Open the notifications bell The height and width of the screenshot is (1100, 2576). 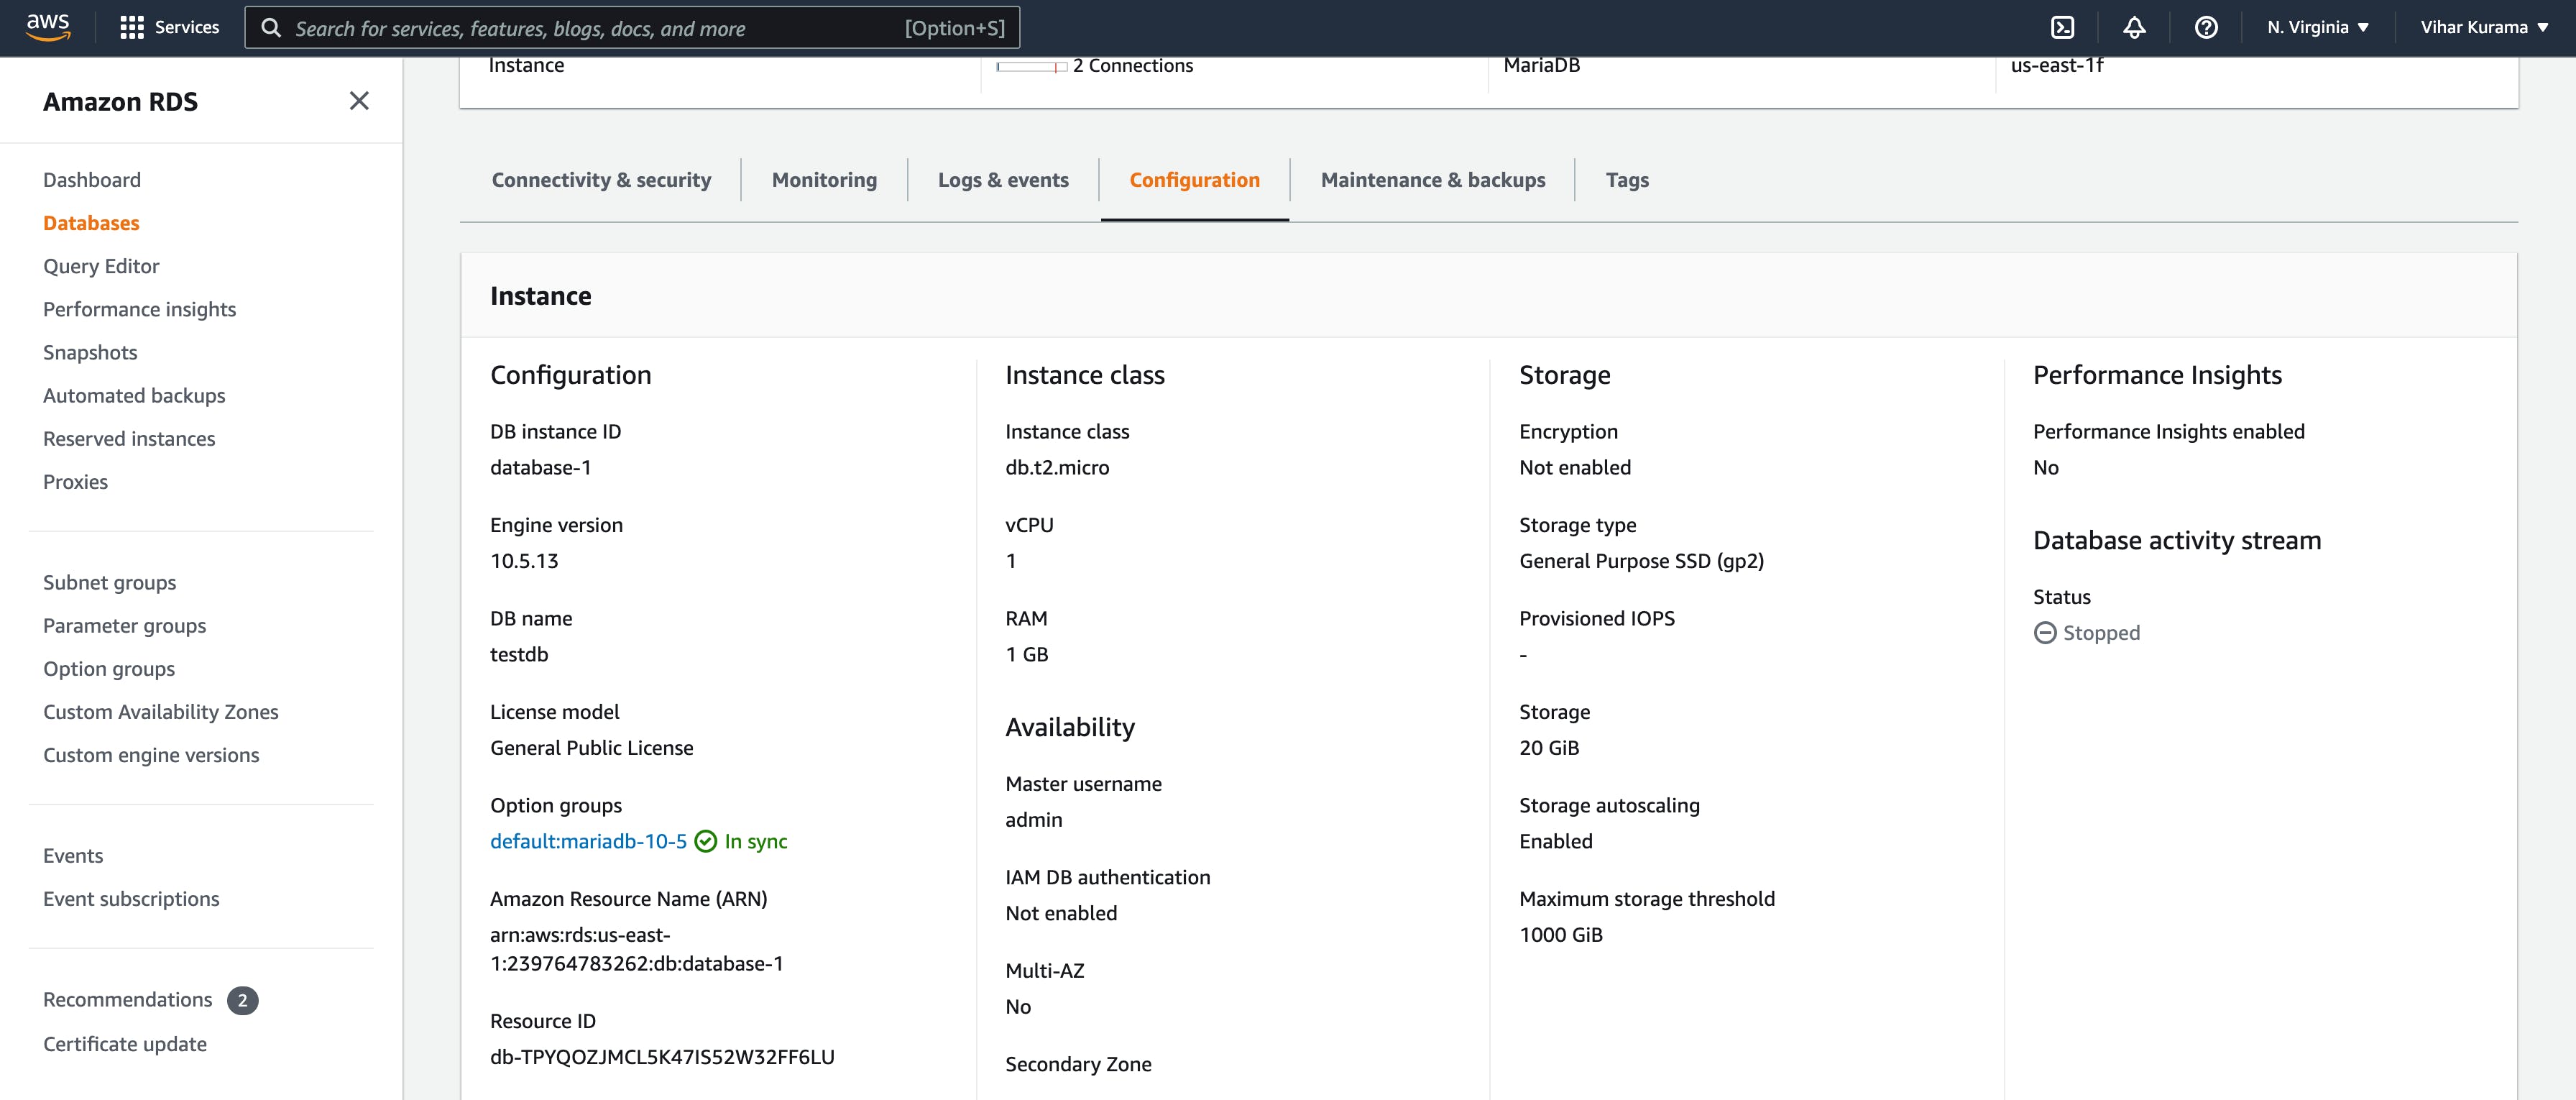[2134, 28]
